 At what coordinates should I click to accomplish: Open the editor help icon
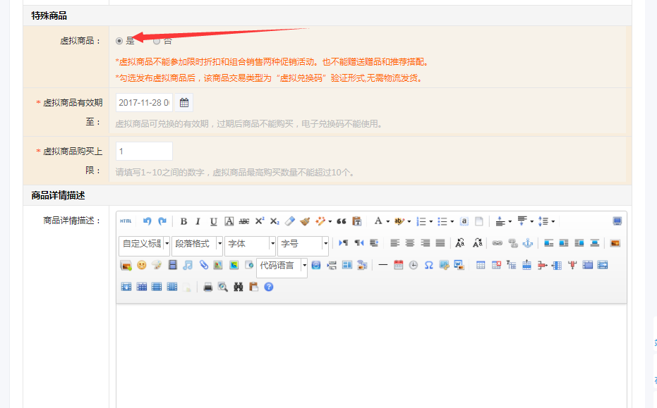[x=268, y=287]
